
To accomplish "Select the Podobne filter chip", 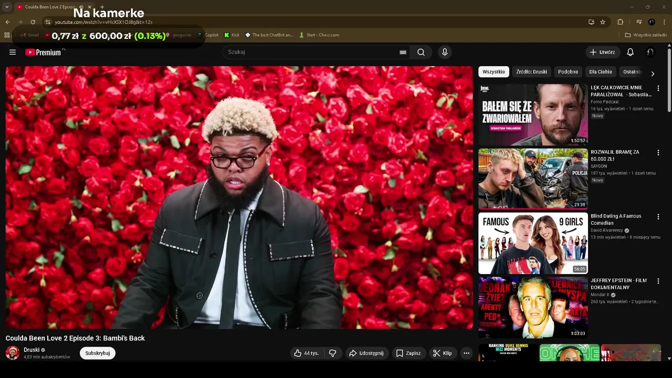I will point(568,72).
